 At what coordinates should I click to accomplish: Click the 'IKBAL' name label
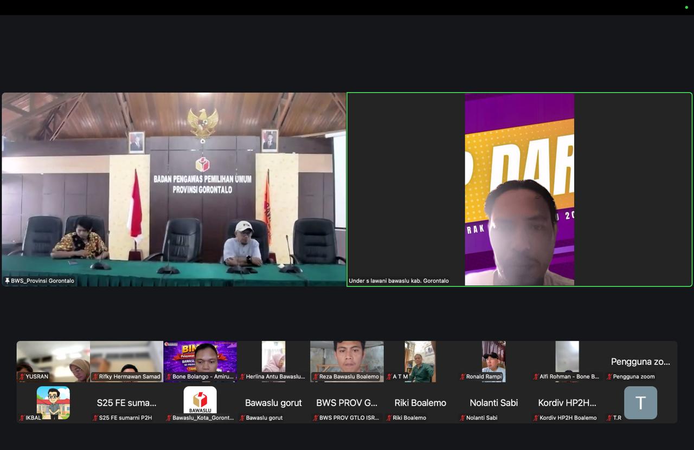(34, 418)
